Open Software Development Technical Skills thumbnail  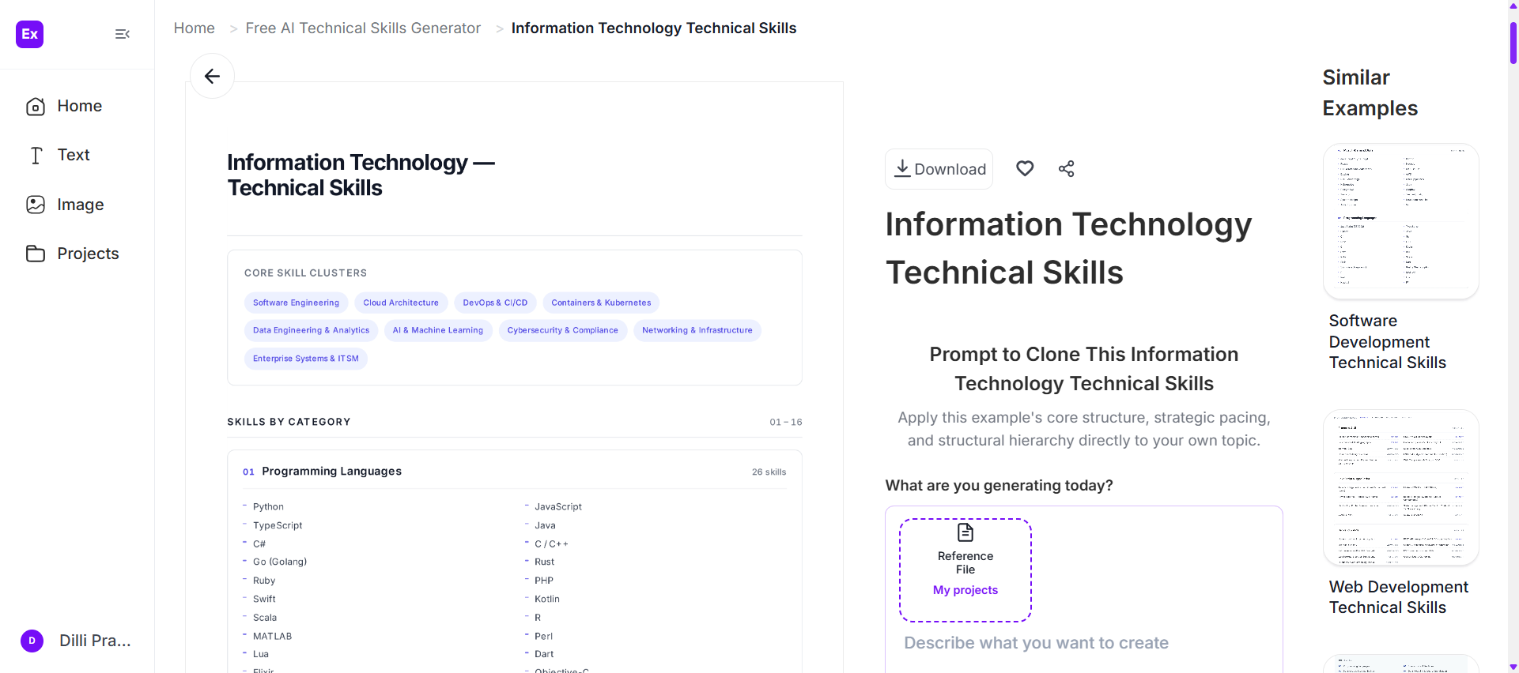tap(1401, 221)
